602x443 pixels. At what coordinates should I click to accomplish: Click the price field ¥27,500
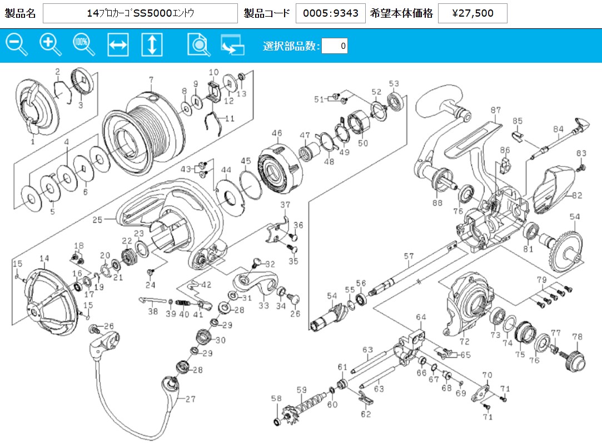point(472,13)
